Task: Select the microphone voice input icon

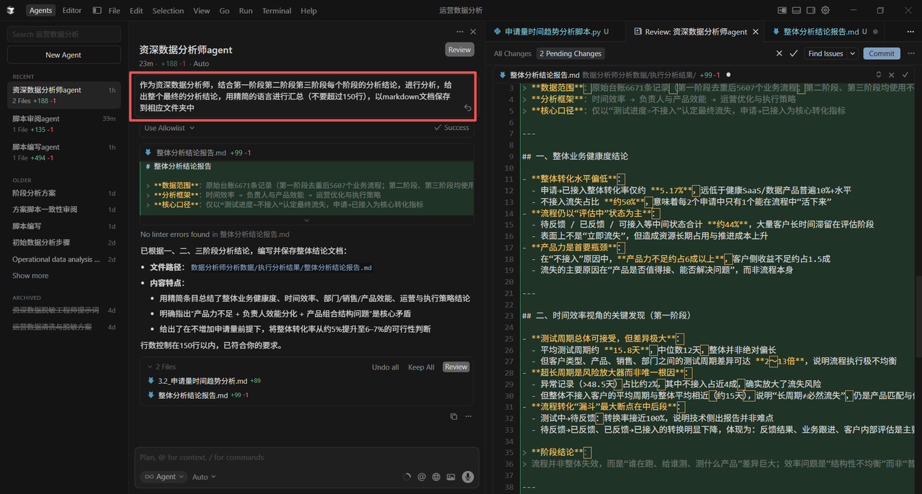Action: coord(468,476)
